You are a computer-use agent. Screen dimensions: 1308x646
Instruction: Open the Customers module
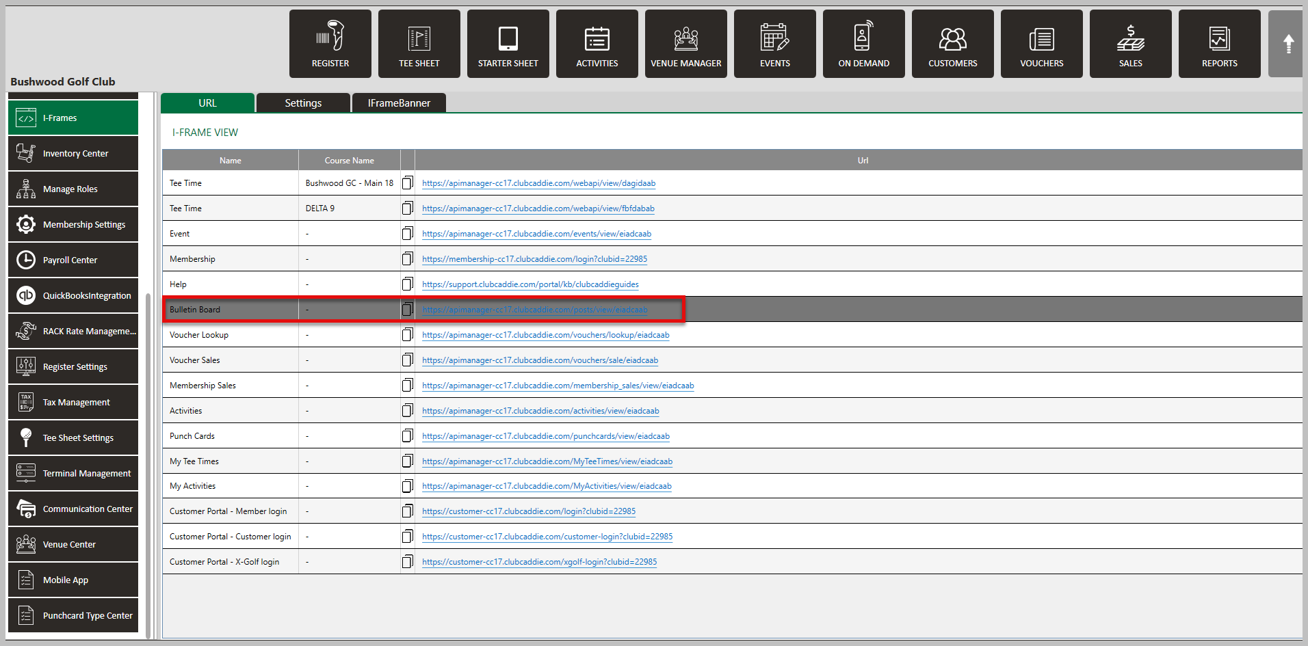tap(953, 44)
